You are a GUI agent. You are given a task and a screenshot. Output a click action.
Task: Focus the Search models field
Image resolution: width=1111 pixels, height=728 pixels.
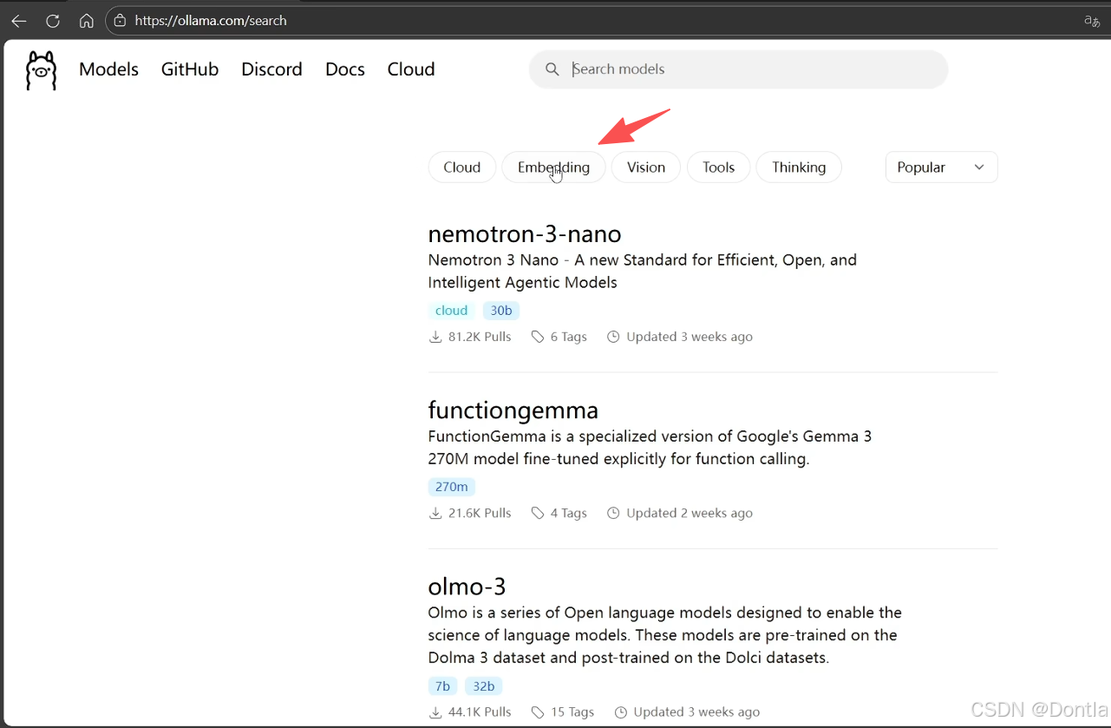click(738, 69)
